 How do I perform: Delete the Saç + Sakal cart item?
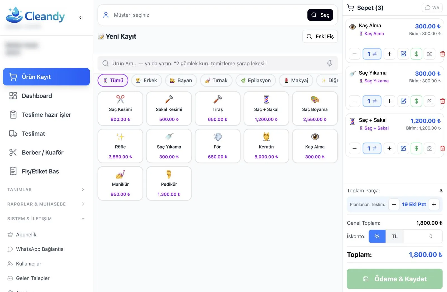click(443, 148)
